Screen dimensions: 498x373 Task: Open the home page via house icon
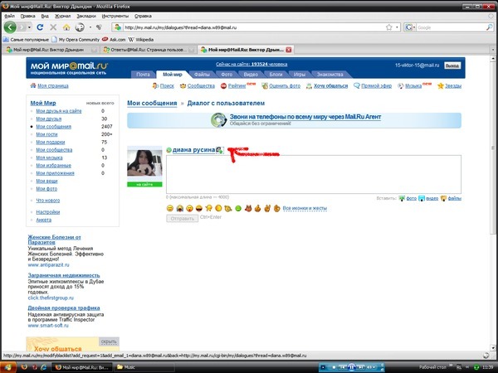tap(66, 27)
